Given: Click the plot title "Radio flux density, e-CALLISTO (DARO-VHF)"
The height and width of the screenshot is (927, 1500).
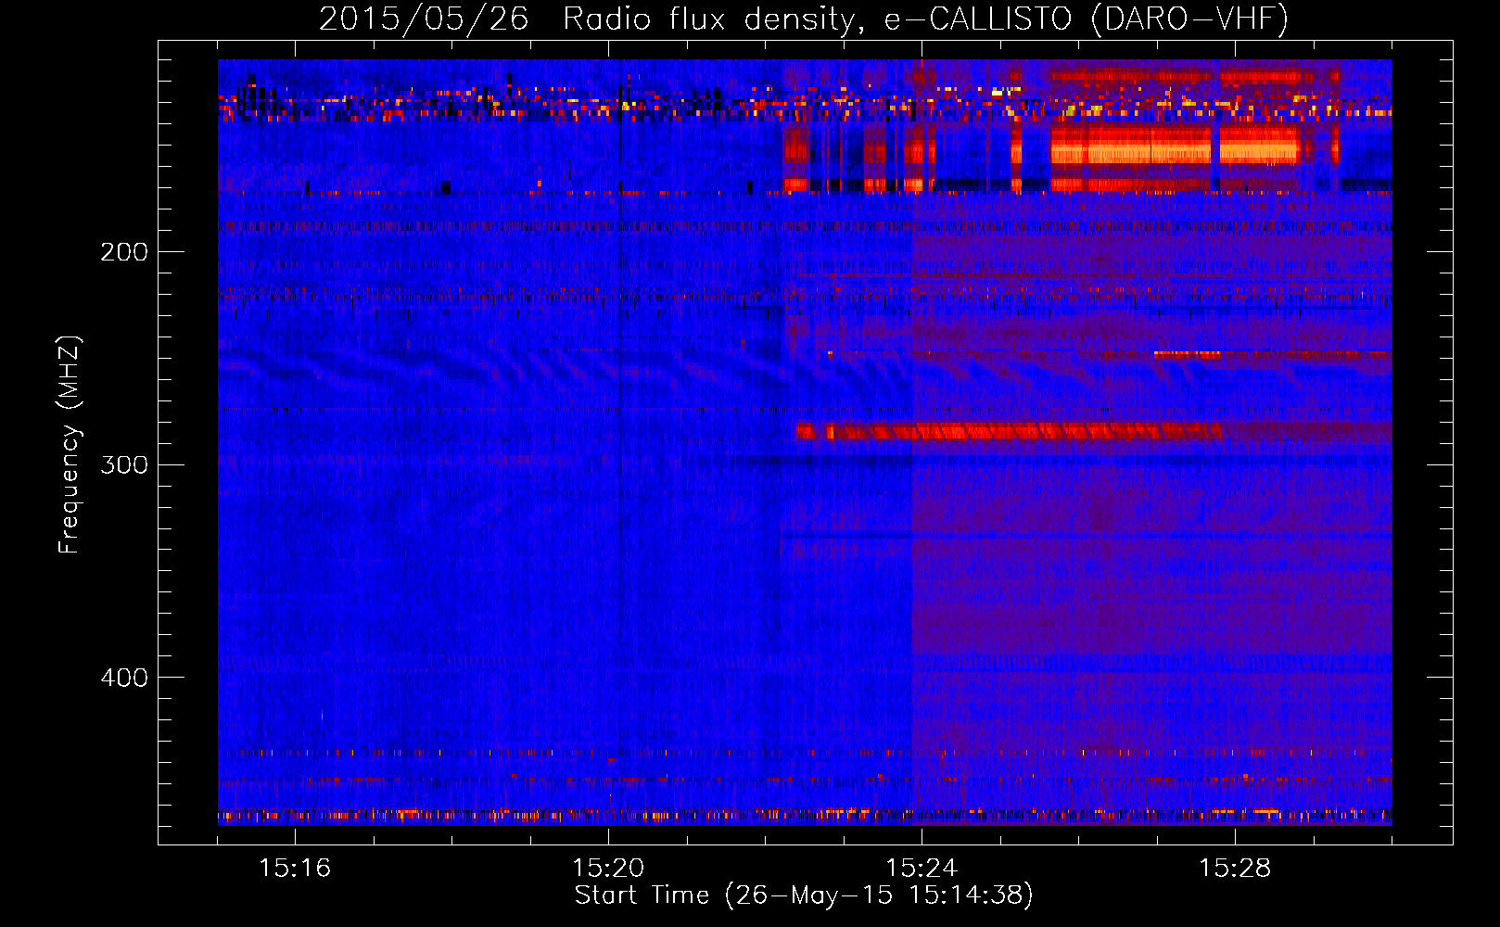Looking at the screenshot, I should coord(925,19).
